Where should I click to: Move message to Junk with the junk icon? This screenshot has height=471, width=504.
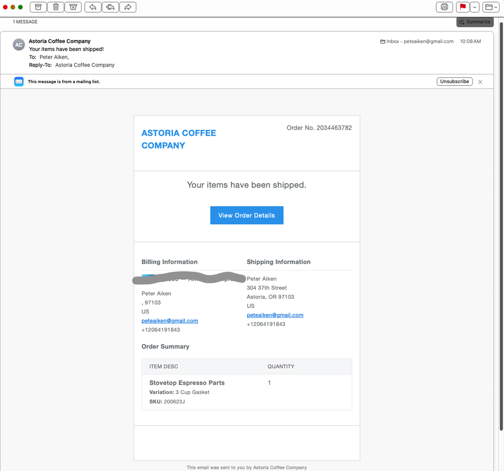click(x=73, y=7)
